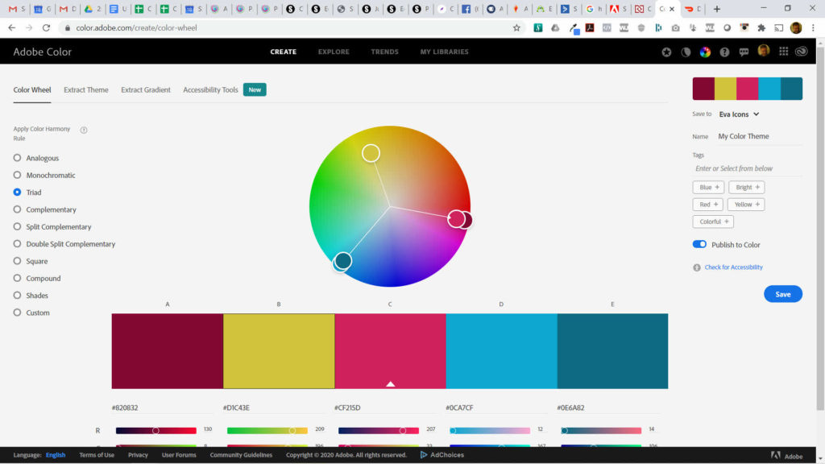Click the eyedropper extension icon in Chrome toolbar
The width and height of the screenshot is (825, 464).
[574, 28]
